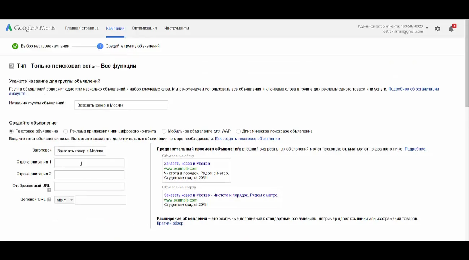The height and width of the screenshot is (260, 469).
Task: Click Студентам скидка 20% in the side ad preview
Action: pos(186,178)
